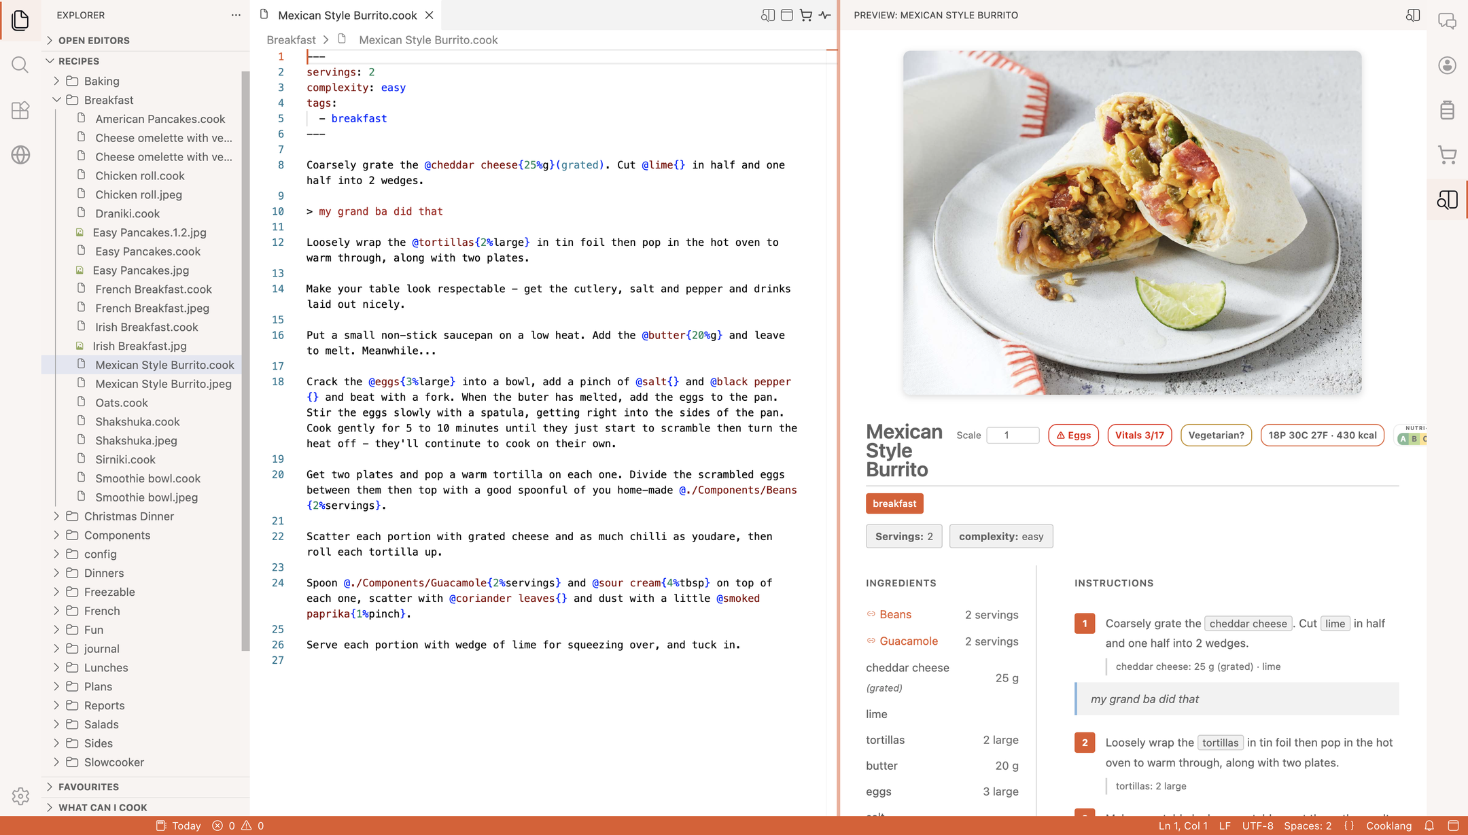Image resolution: width=1468 pixels, height=835 pixels.
Task: Click the breakfast tag label
Action: click(894, 503)
